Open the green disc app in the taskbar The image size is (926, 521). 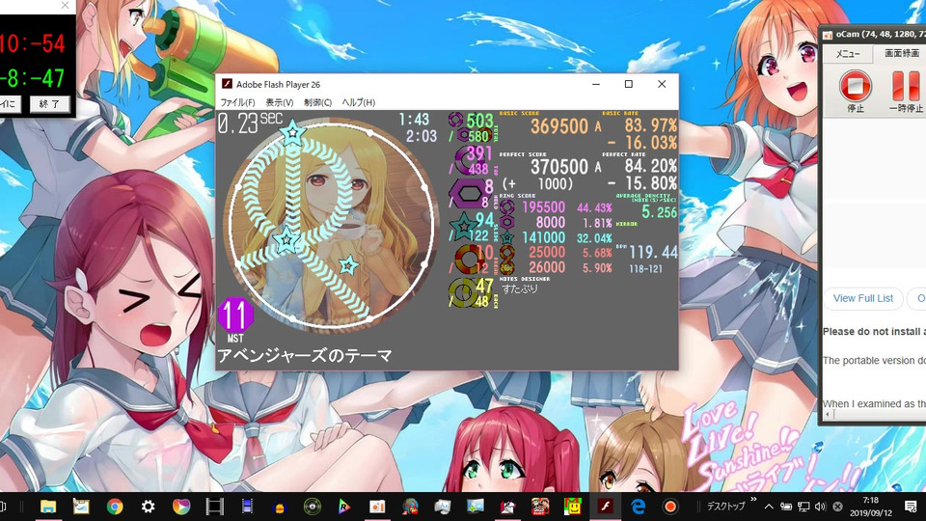(312, 507)
